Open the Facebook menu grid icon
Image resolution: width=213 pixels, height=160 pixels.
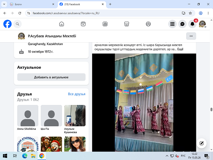click(173, 24)
